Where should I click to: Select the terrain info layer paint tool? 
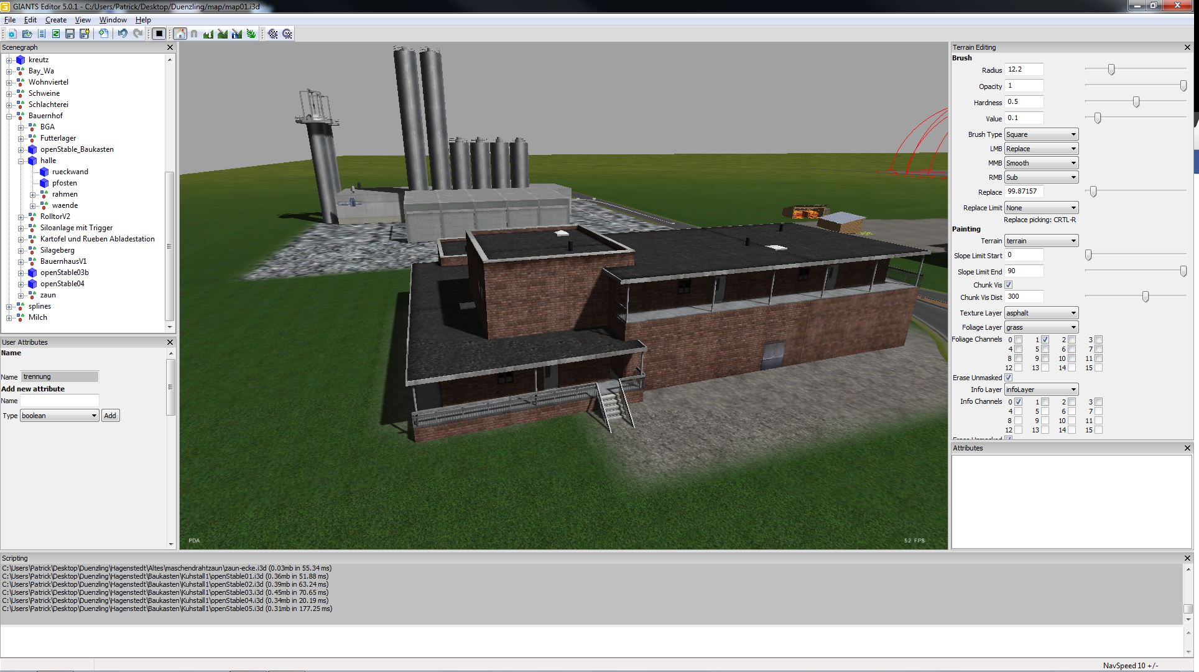point(237,34)
